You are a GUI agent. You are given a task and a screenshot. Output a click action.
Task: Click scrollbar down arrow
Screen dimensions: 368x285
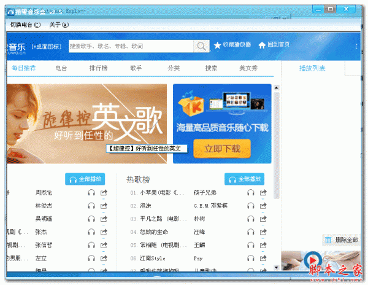[x=277, y=267]
